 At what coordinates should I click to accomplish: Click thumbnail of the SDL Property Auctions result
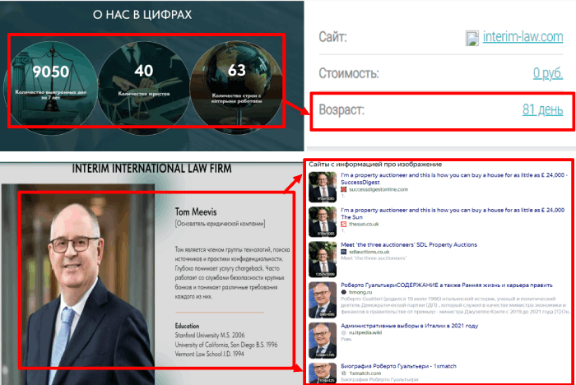point(322,258)
